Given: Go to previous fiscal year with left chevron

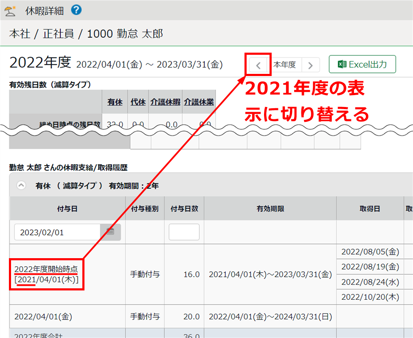Looking at the screenshot, I should (258, 65).
